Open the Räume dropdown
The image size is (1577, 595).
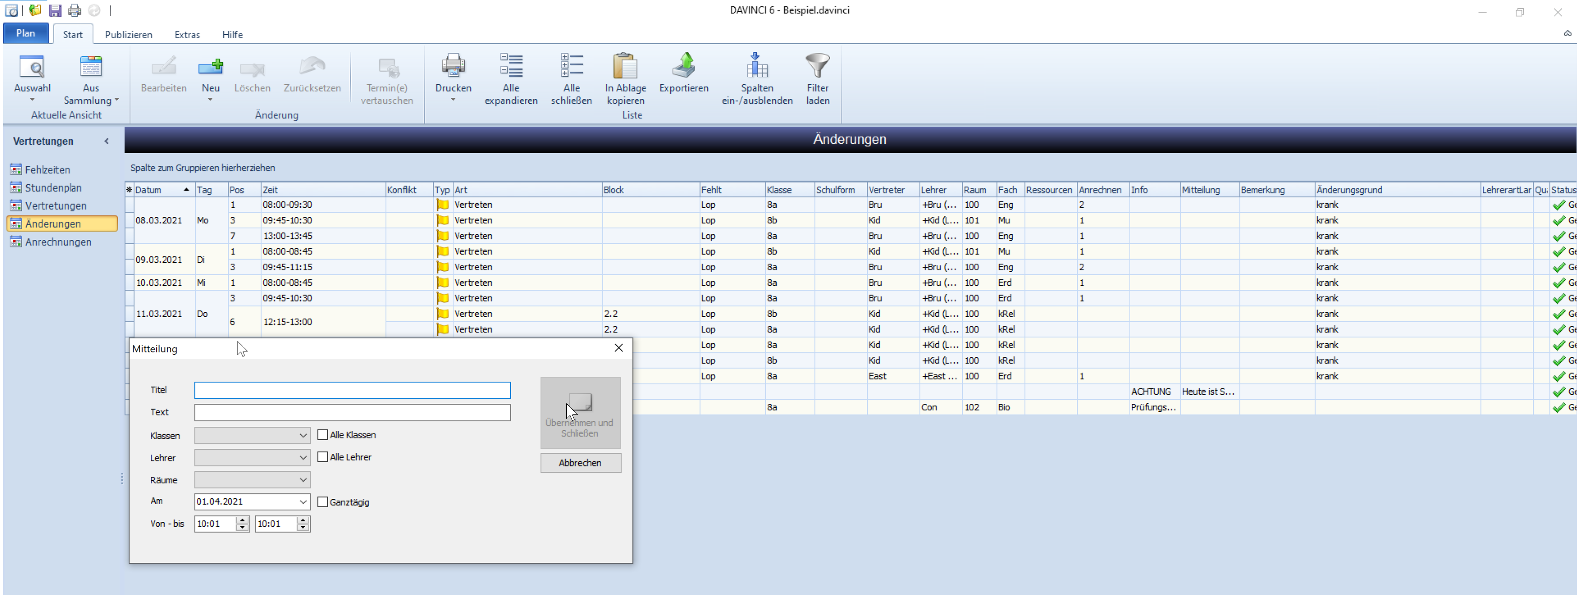303,480
